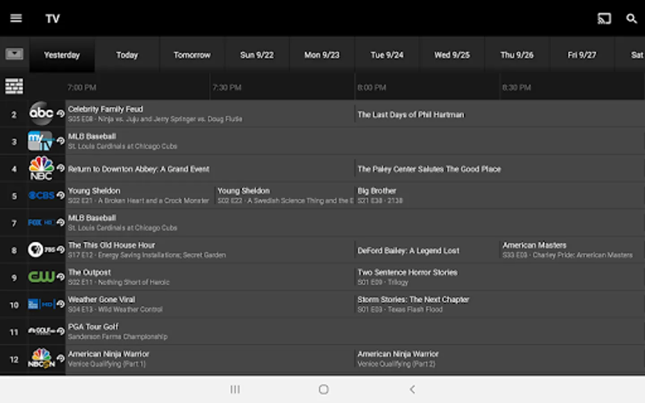This screenshot has height=403, width=645.
Task: Select the FOX HD channel logo
Action: [41, 223]
